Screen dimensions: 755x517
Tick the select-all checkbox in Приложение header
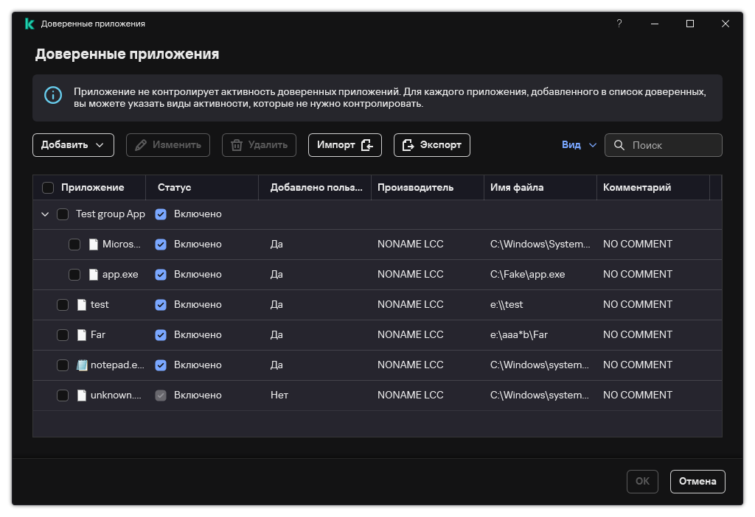(x=48, y=188)
